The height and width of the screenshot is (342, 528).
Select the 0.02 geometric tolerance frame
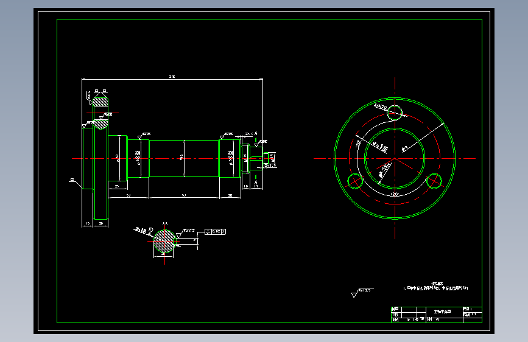point(216,232)
